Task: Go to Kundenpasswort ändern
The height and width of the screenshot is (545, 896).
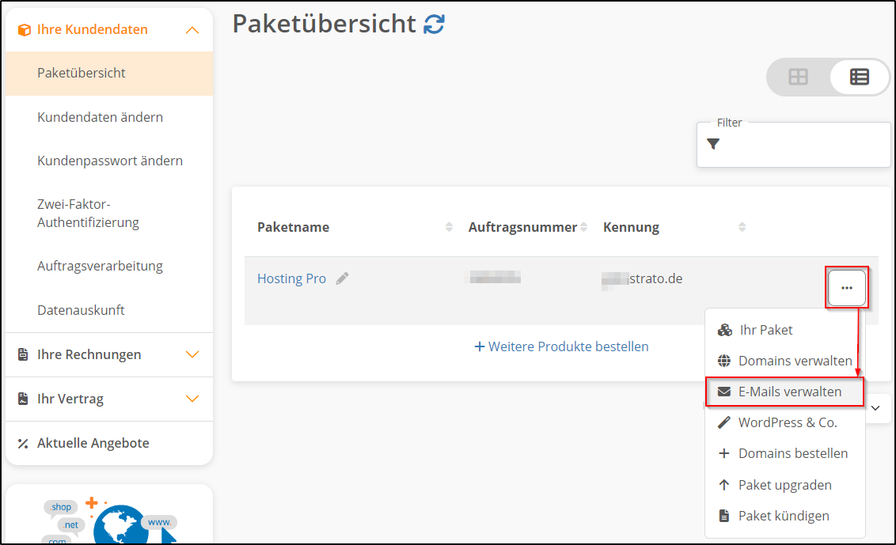Action: click(x=110, y=160)
